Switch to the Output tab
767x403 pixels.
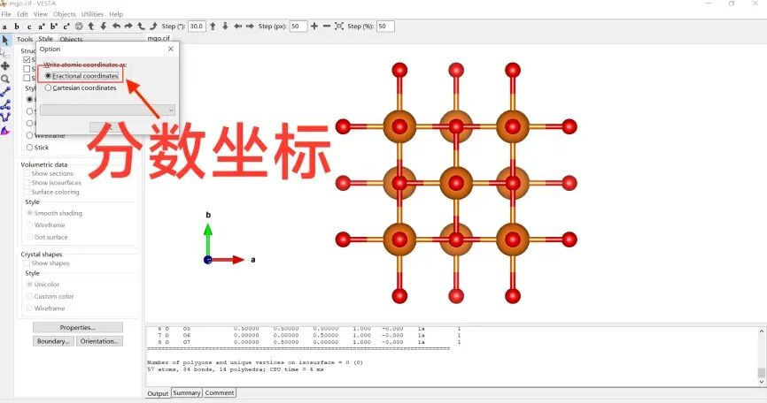coord(158,393)
